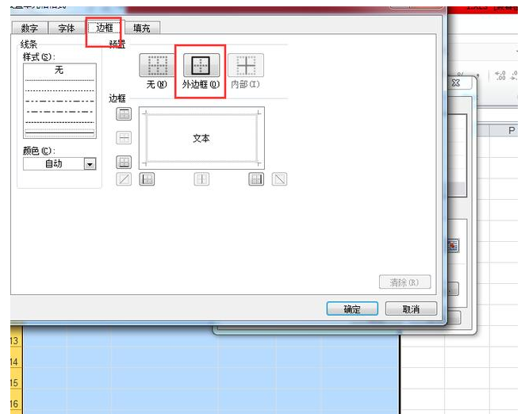
Task: Toggle the left border button
Action: click(x=147, y=179)
